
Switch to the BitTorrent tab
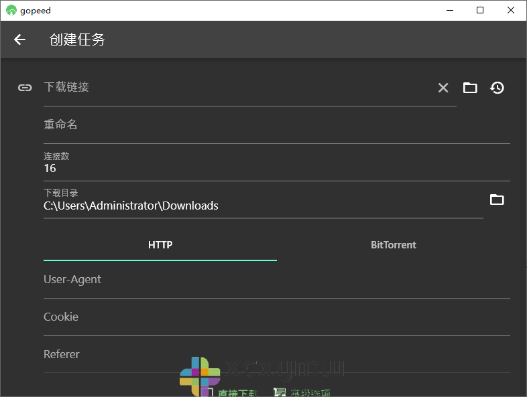394,245
